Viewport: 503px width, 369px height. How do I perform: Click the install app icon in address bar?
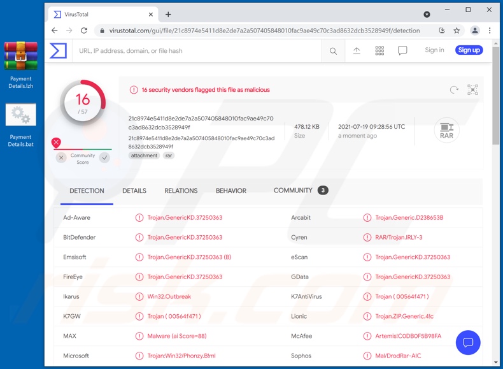pyautogui.click(x=442, y=31)
